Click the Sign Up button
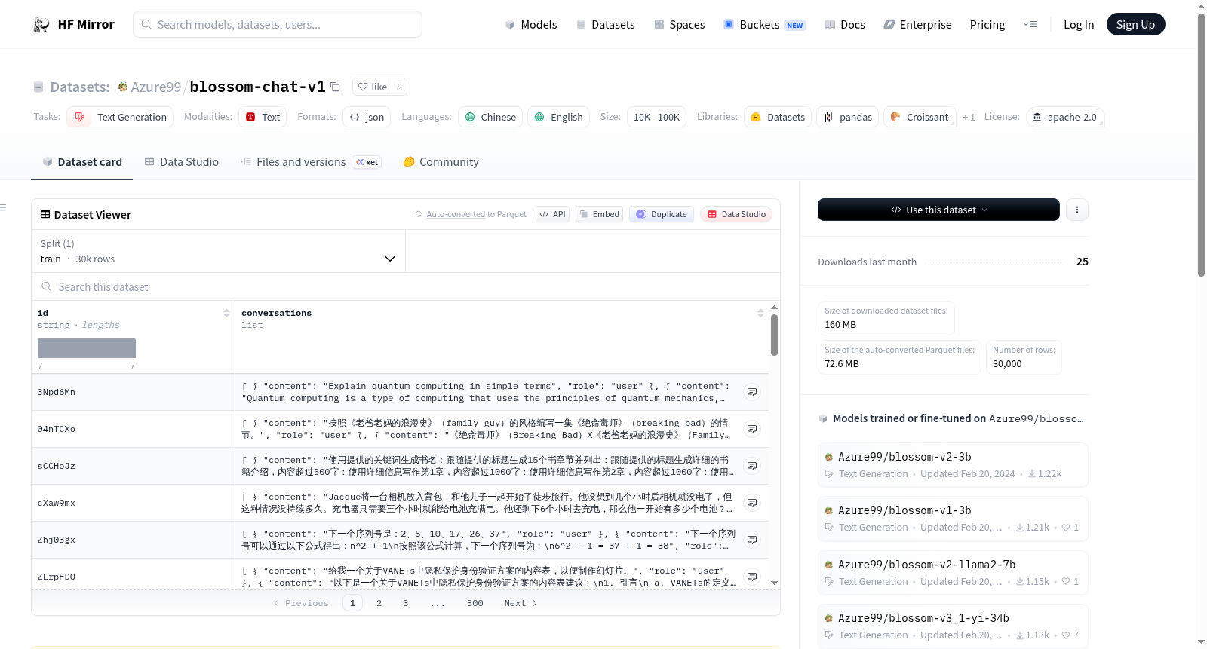Screen dimensions: 1207x649 click(1135, 24)
